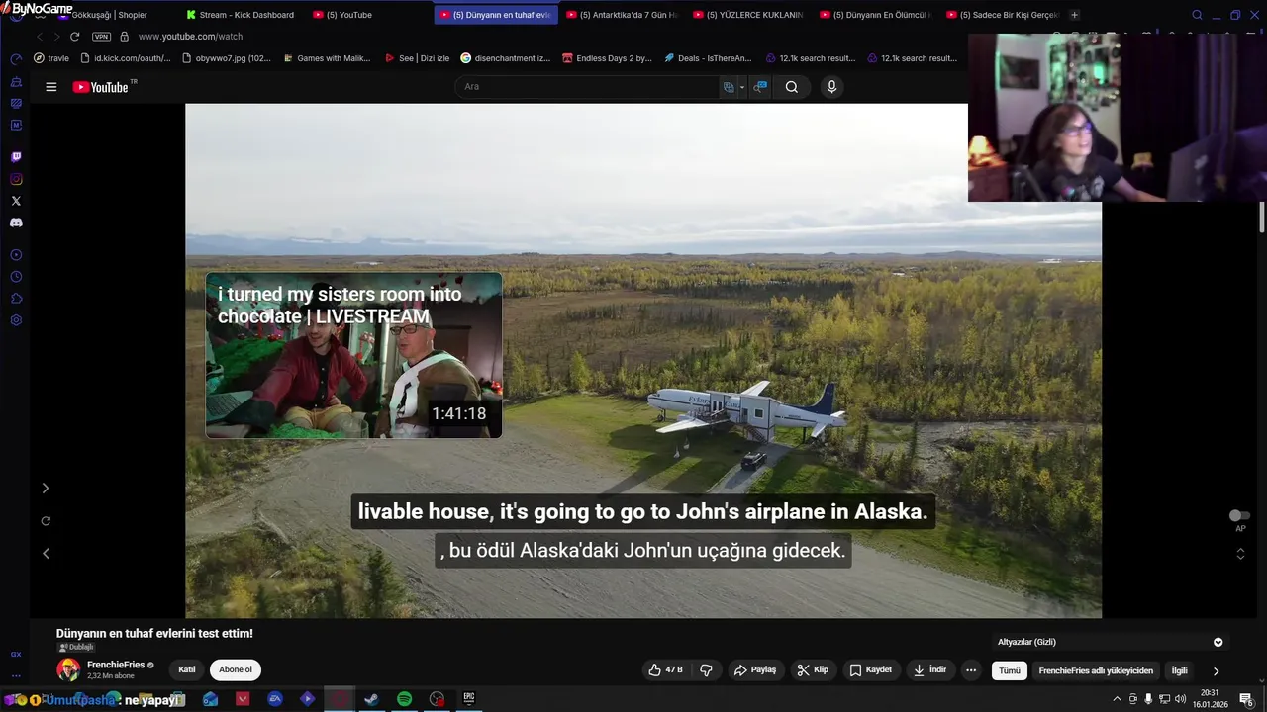Click the page vertical scrollbar thumb
The width and height of the screenshot is (1267, 712).
coord(1262,218)
